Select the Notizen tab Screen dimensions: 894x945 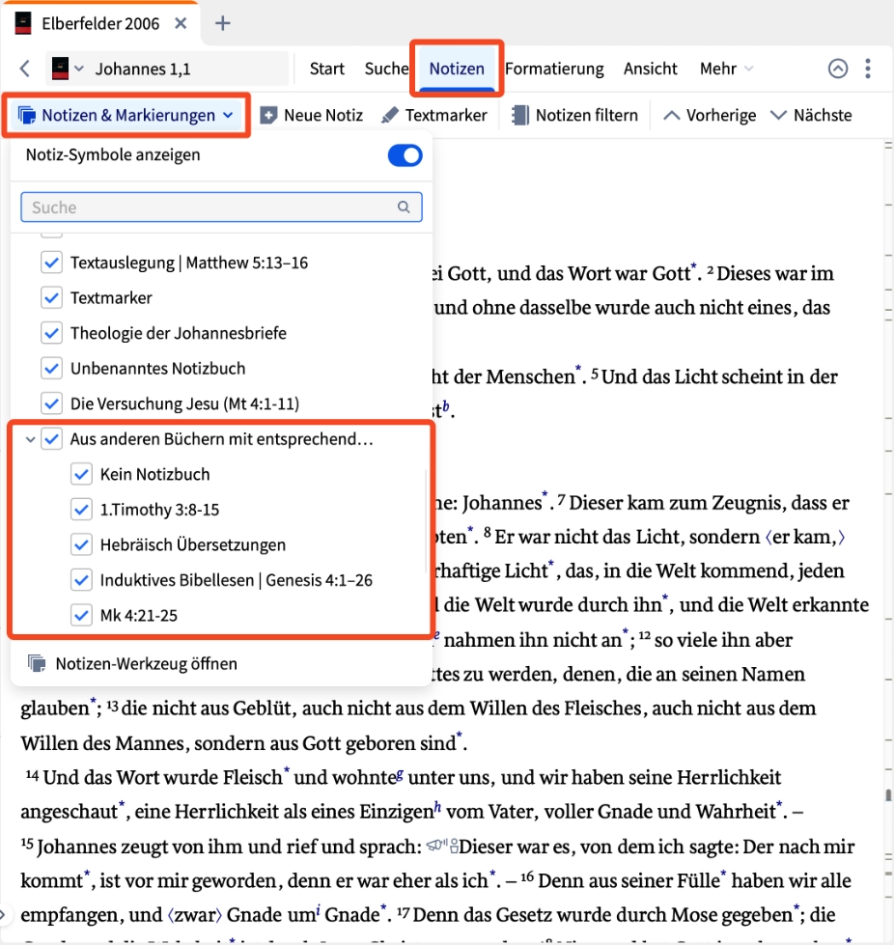(x=457, y=69)
